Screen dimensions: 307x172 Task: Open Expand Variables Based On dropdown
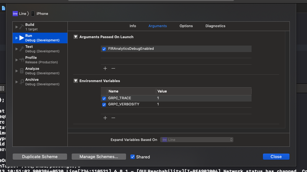pyautogui.click(x=197, y=140)
